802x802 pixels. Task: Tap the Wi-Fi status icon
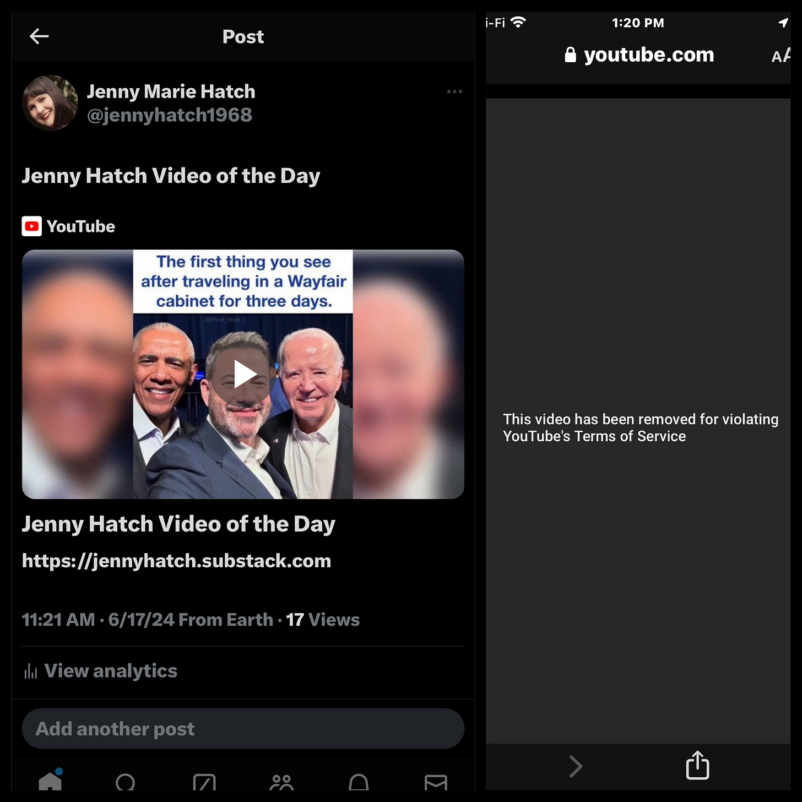(518, 23)
